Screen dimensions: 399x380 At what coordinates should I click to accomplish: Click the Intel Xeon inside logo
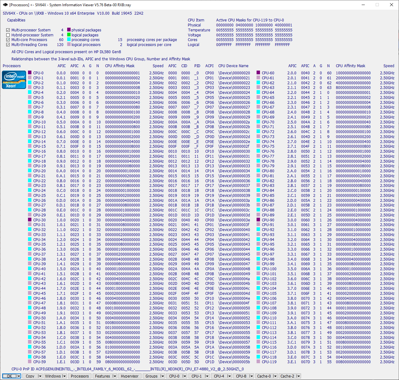14,80
